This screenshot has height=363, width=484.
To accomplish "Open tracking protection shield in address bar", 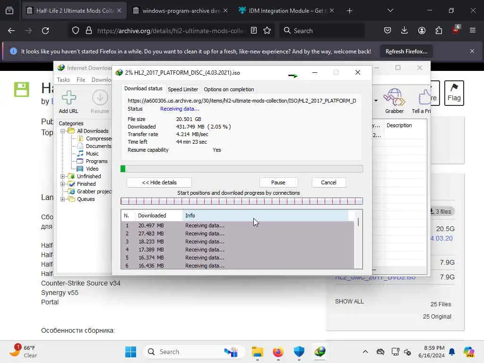I will (x=76, y=31).
